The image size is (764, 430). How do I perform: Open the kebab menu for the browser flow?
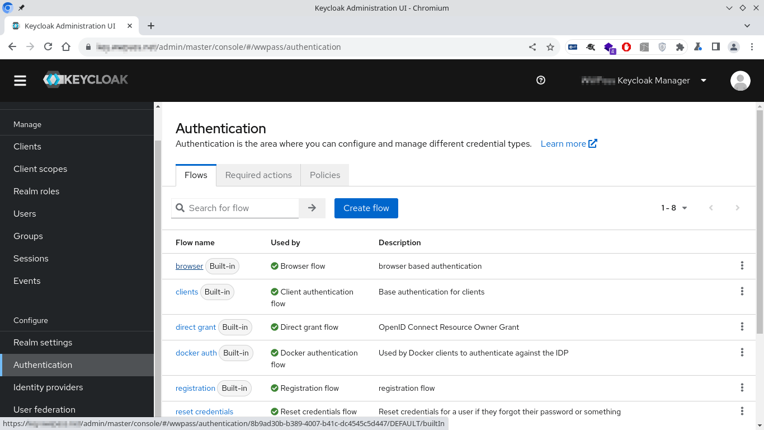pos(742,265)
